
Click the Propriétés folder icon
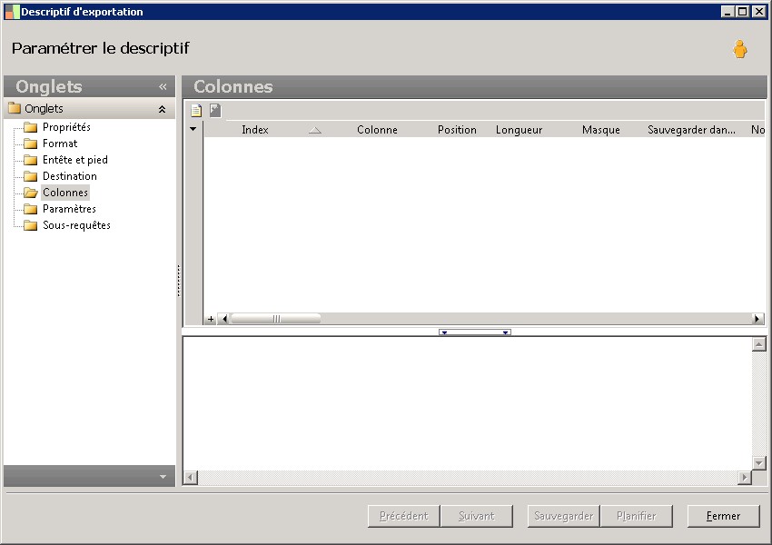(31, 127)
